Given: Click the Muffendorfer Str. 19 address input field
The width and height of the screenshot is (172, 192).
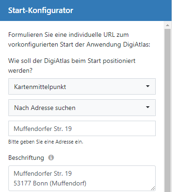Looking at the screenshot, I should 82,129.
